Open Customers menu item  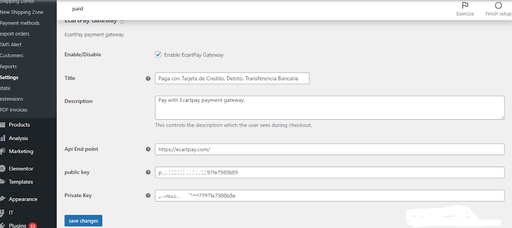[12, 55]
